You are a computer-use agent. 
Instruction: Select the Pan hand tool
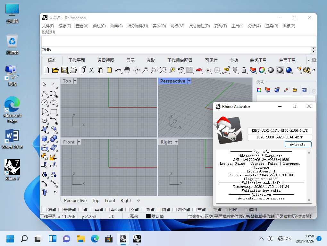pos(127,70)
